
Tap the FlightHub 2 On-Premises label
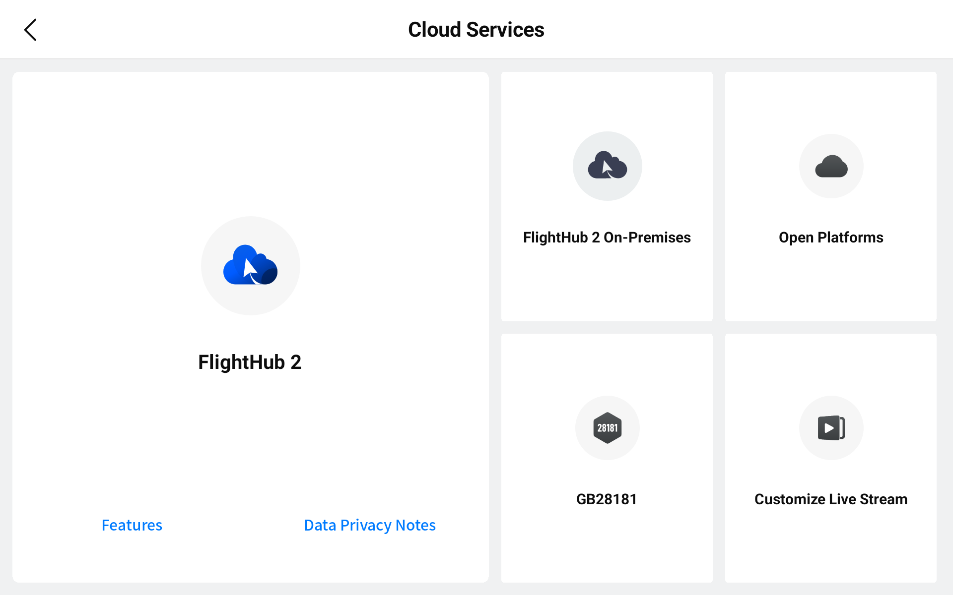click(607, 238)
